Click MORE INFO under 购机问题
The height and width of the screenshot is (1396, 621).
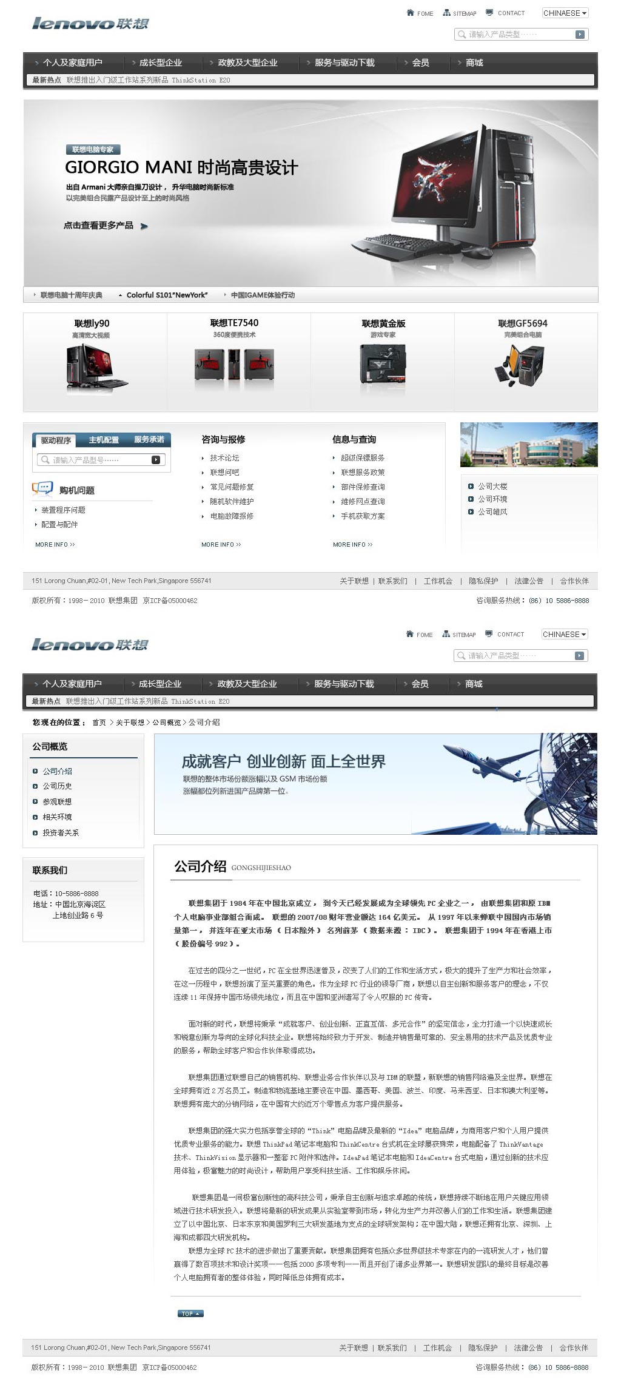[x=55, y=545]
